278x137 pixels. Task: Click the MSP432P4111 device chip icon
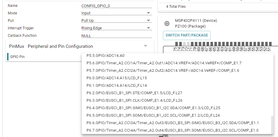coord(166,23)
